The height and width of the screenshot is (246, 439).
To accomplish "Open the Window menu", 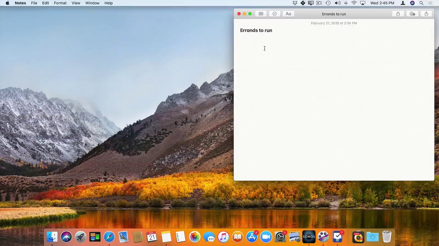I will 92,3.
